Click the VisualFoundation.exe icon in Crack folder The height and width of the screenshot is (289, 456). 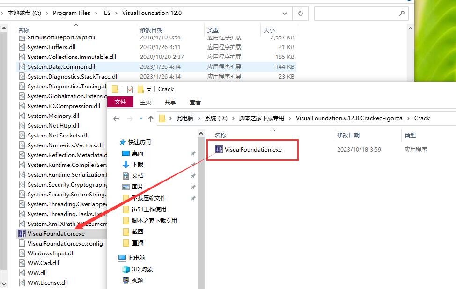(x=219, y=149)
